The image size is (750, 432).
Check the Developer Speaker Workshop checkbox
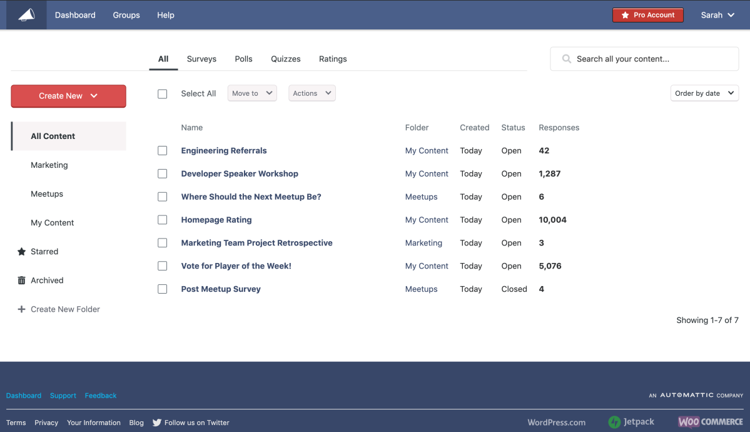[163, 173]
